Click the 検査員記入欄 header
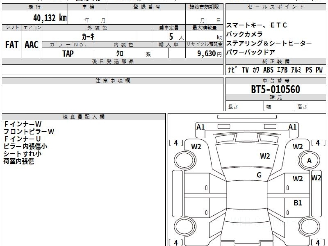The image size is (328, 246). click(84, 117)
